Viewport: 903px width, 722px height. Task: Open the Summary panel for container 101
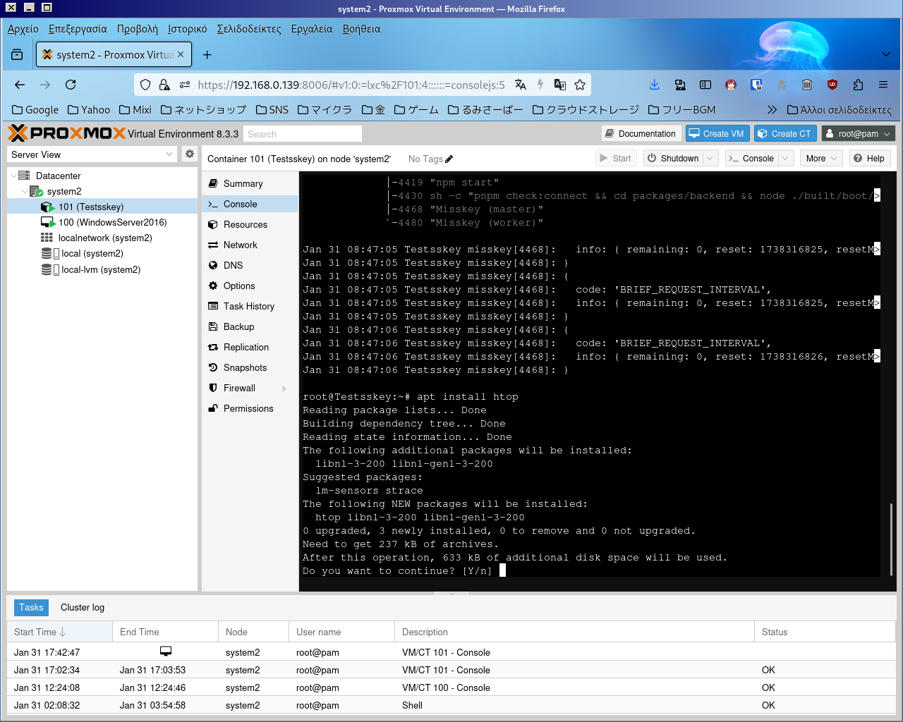coord(250,183)
